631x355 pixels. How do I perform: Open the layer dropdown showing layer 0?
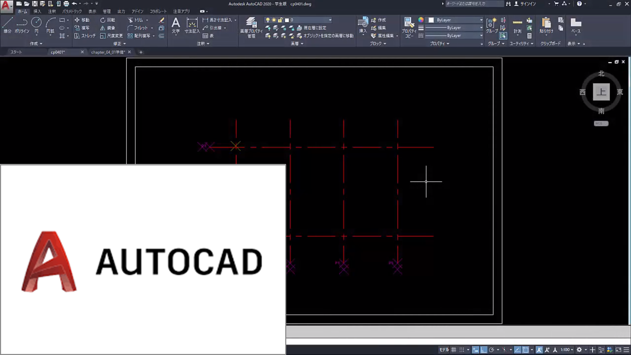pyautogui.click(x=298, y=20)
